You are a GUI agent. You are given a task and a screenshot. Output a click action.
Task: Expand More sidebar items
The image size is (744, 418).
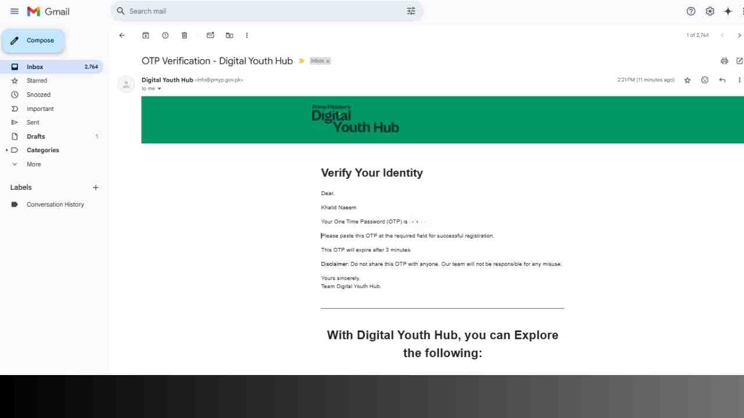click(x=34, y=164)
